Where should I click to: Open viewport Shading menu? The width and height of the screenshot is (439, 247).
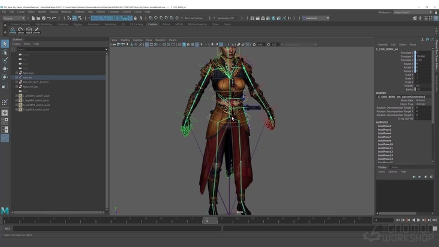tap(125, 40)
